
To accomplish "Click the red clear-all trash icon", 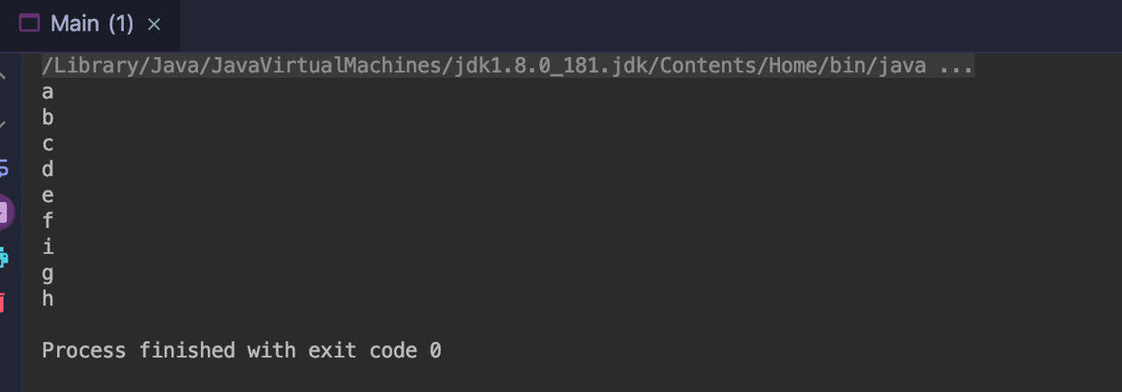I will (4, 302).
